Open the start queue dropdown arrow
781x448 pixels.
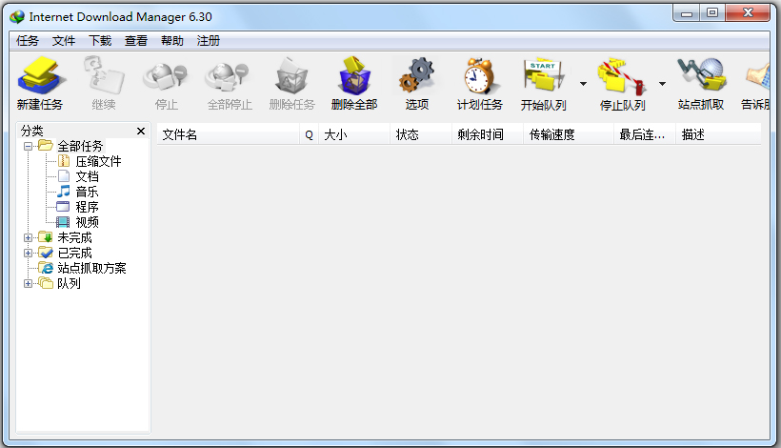coord(583,84)
